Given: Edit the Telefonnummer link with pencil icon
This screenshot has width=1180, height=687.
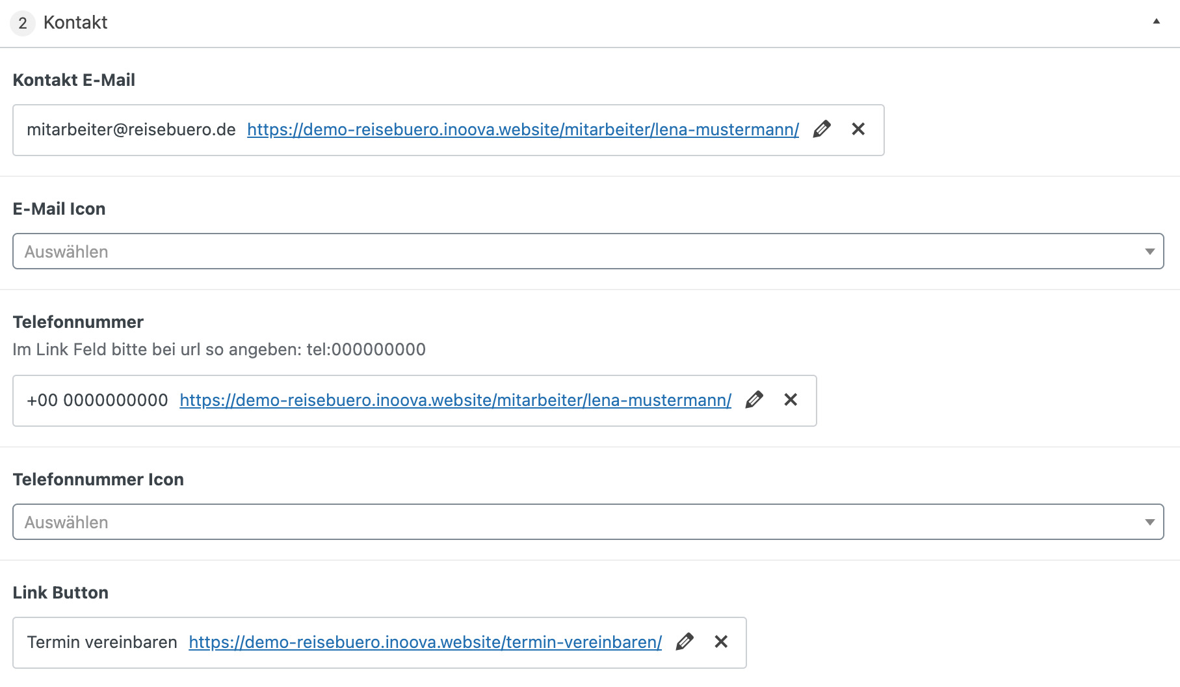Looking at the screenshot, I should click(754, 400).
